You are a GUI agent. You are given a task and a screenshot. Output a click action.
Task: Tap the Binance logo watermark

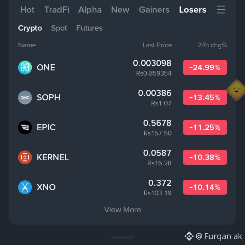pyautogui.click(x=189, y=236)
